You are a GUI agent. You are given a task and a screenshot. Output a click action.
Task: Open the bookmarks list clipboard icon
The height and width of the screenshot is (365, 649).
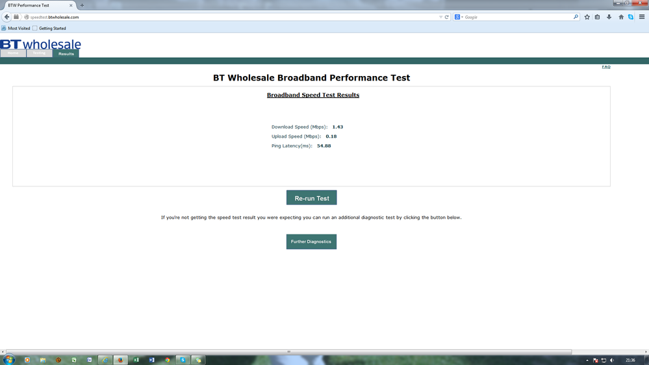coord(597,17)
